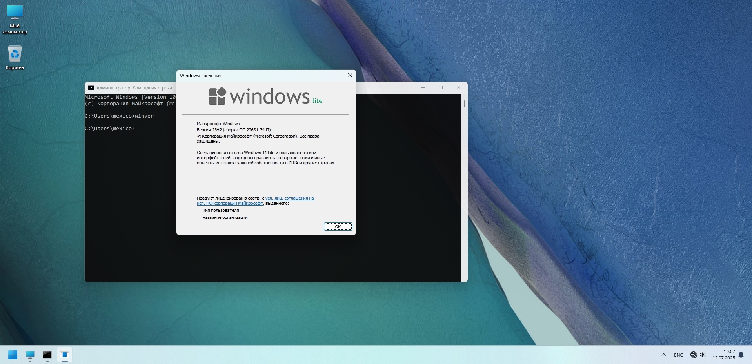Click the Microsoft Windows [Version line in console
The width and height of the screenshot is (752, 364).
click(130, 97)
